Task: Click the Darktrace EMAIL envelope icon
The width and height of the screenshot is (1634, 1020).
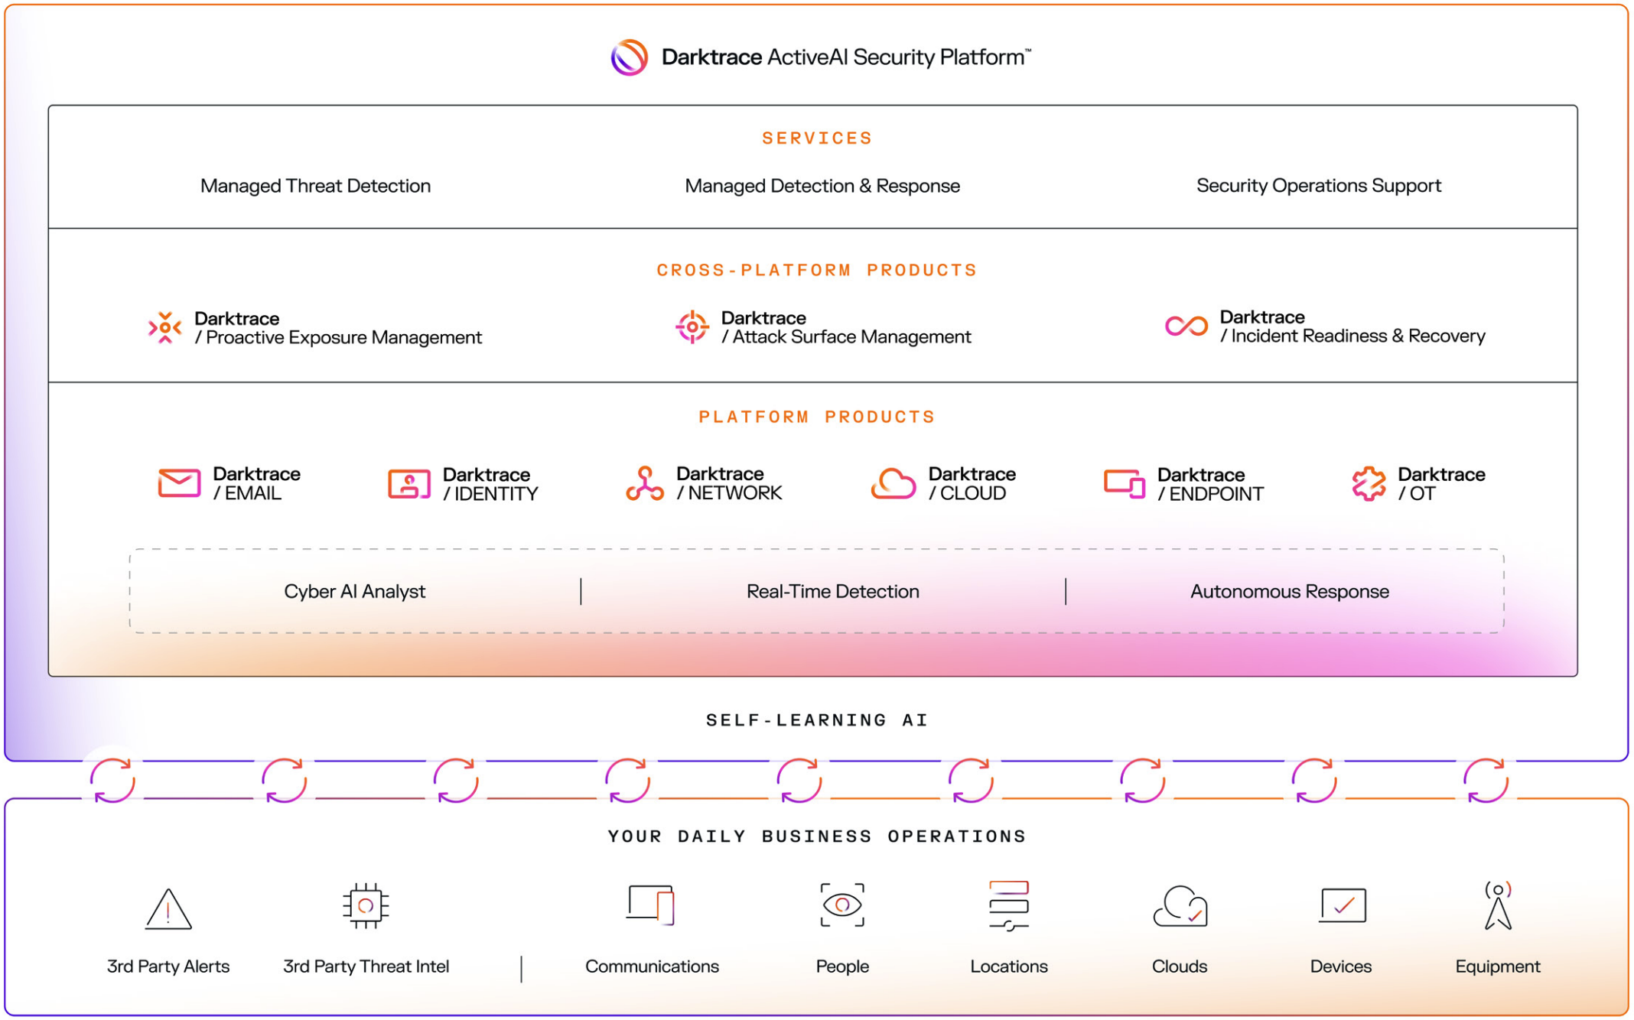Action: coord(179,483)
